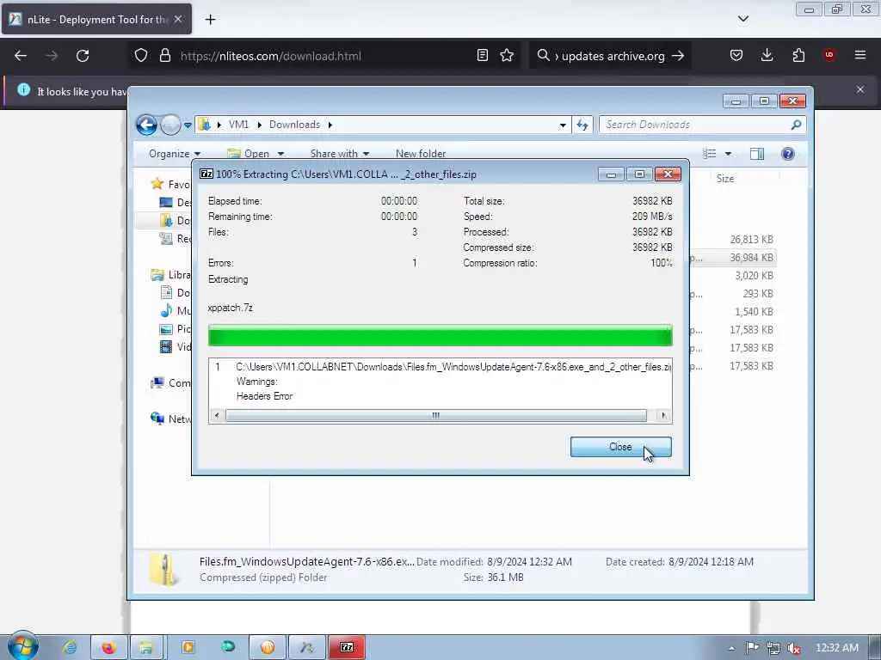Show hidden system tray icons
The height and width of the screenshot is (660, 881).
(x=731, y=648)
